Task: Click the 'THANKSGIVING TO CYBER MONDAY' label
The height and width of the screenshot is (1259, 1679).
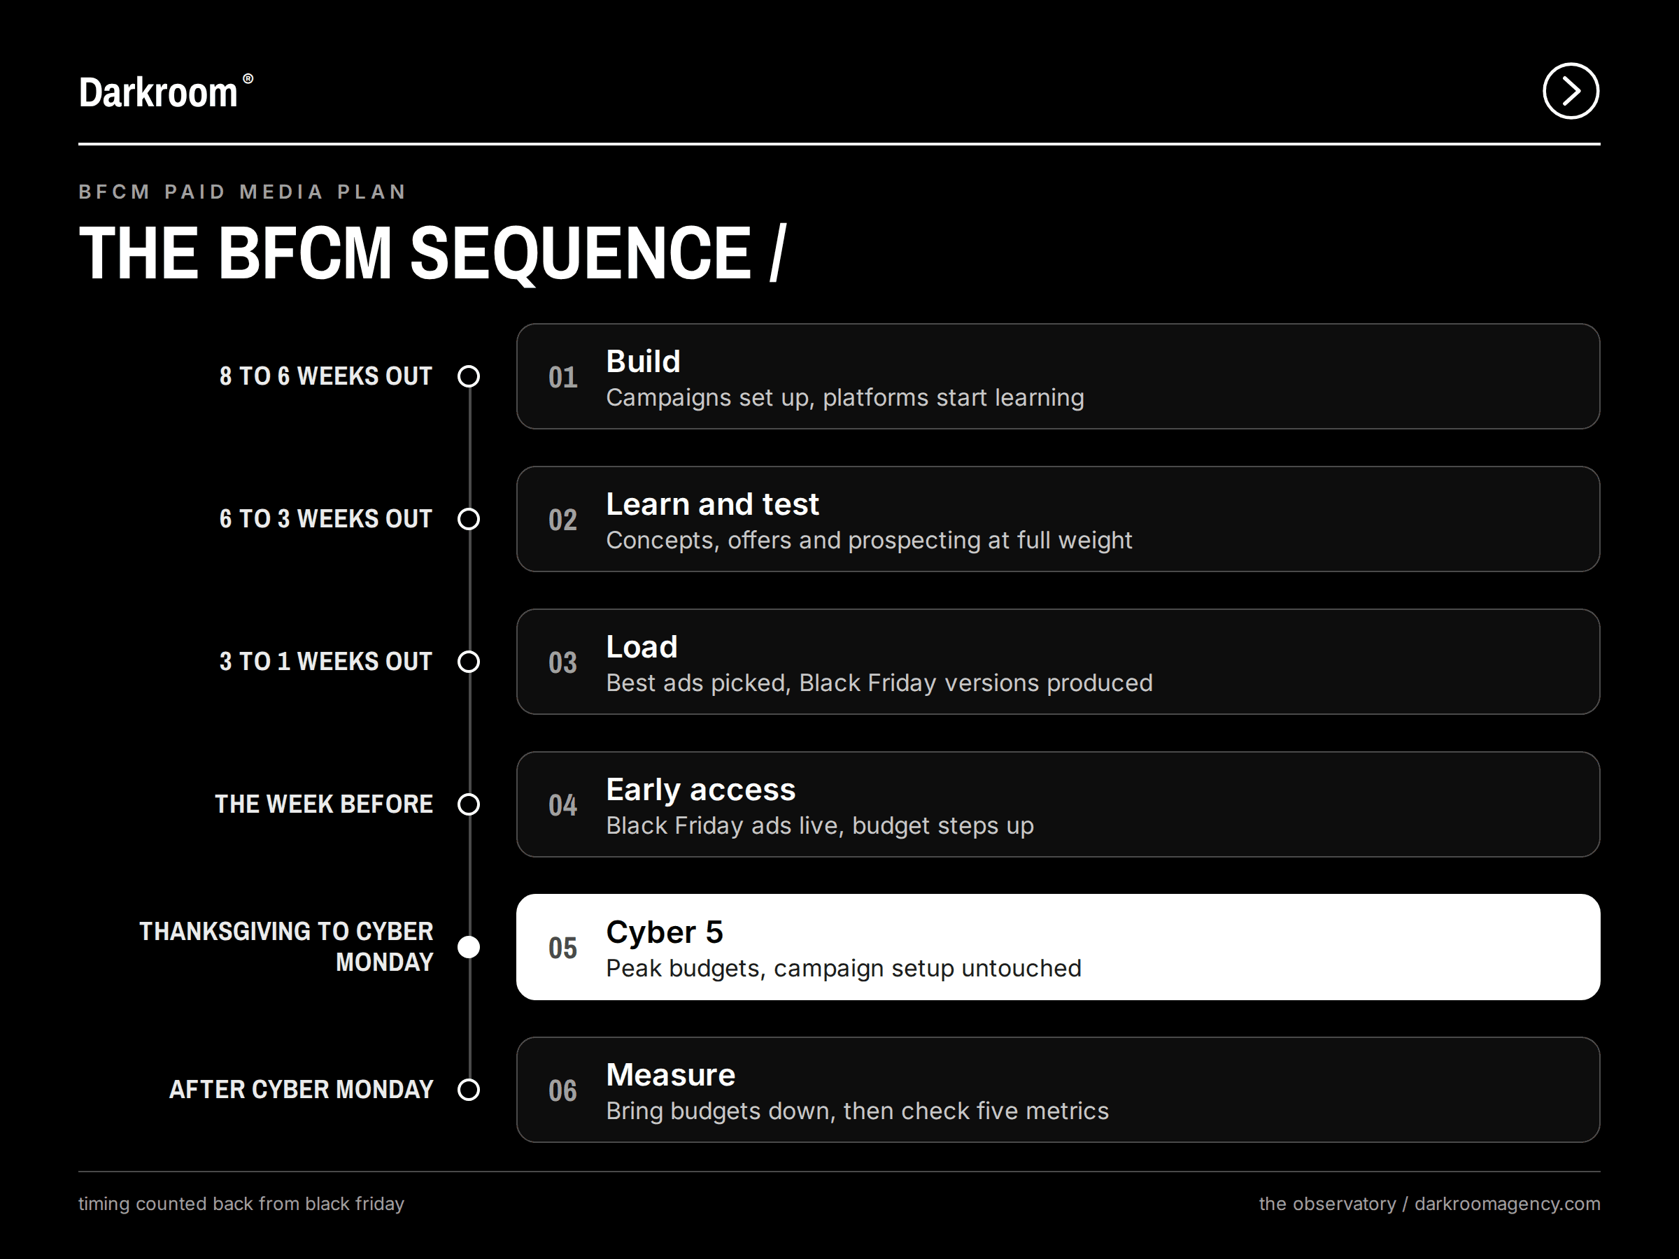Action: pyautogui.click(x=286, y=947)
